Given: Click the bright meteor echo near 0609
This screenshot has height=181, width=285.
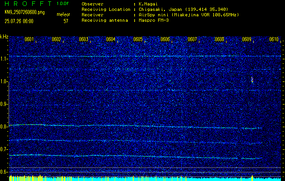Looking at the screenshot, I should click(x=252, y=80).
